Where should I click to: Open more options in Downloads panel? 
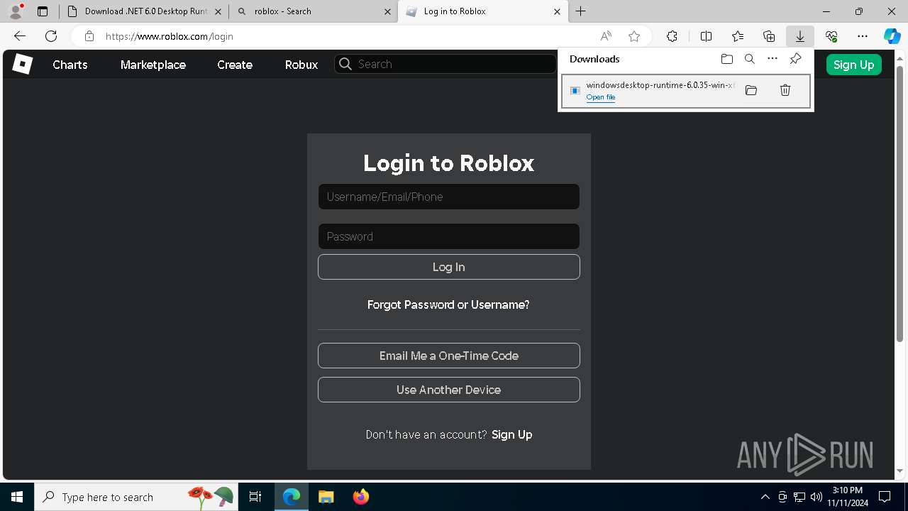click(x=773, y=59)
